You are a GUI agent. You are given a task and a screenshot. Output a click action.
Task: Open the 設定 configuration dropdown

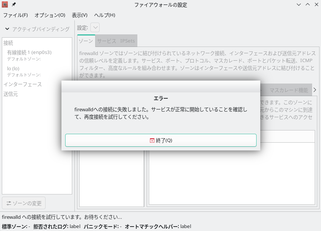(x=95, y=28)
